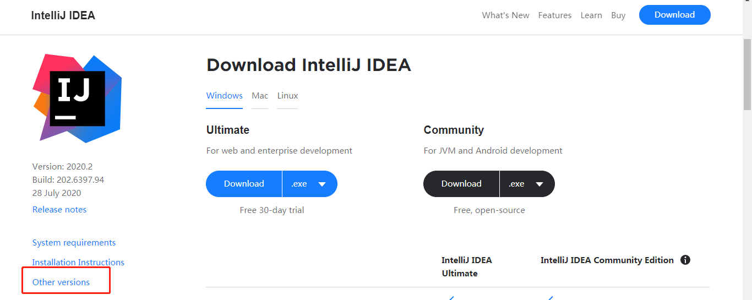The height and width of the screenshot is (300, 752).
Task: Select the Mac tab
Action: (x=260, y=96)
